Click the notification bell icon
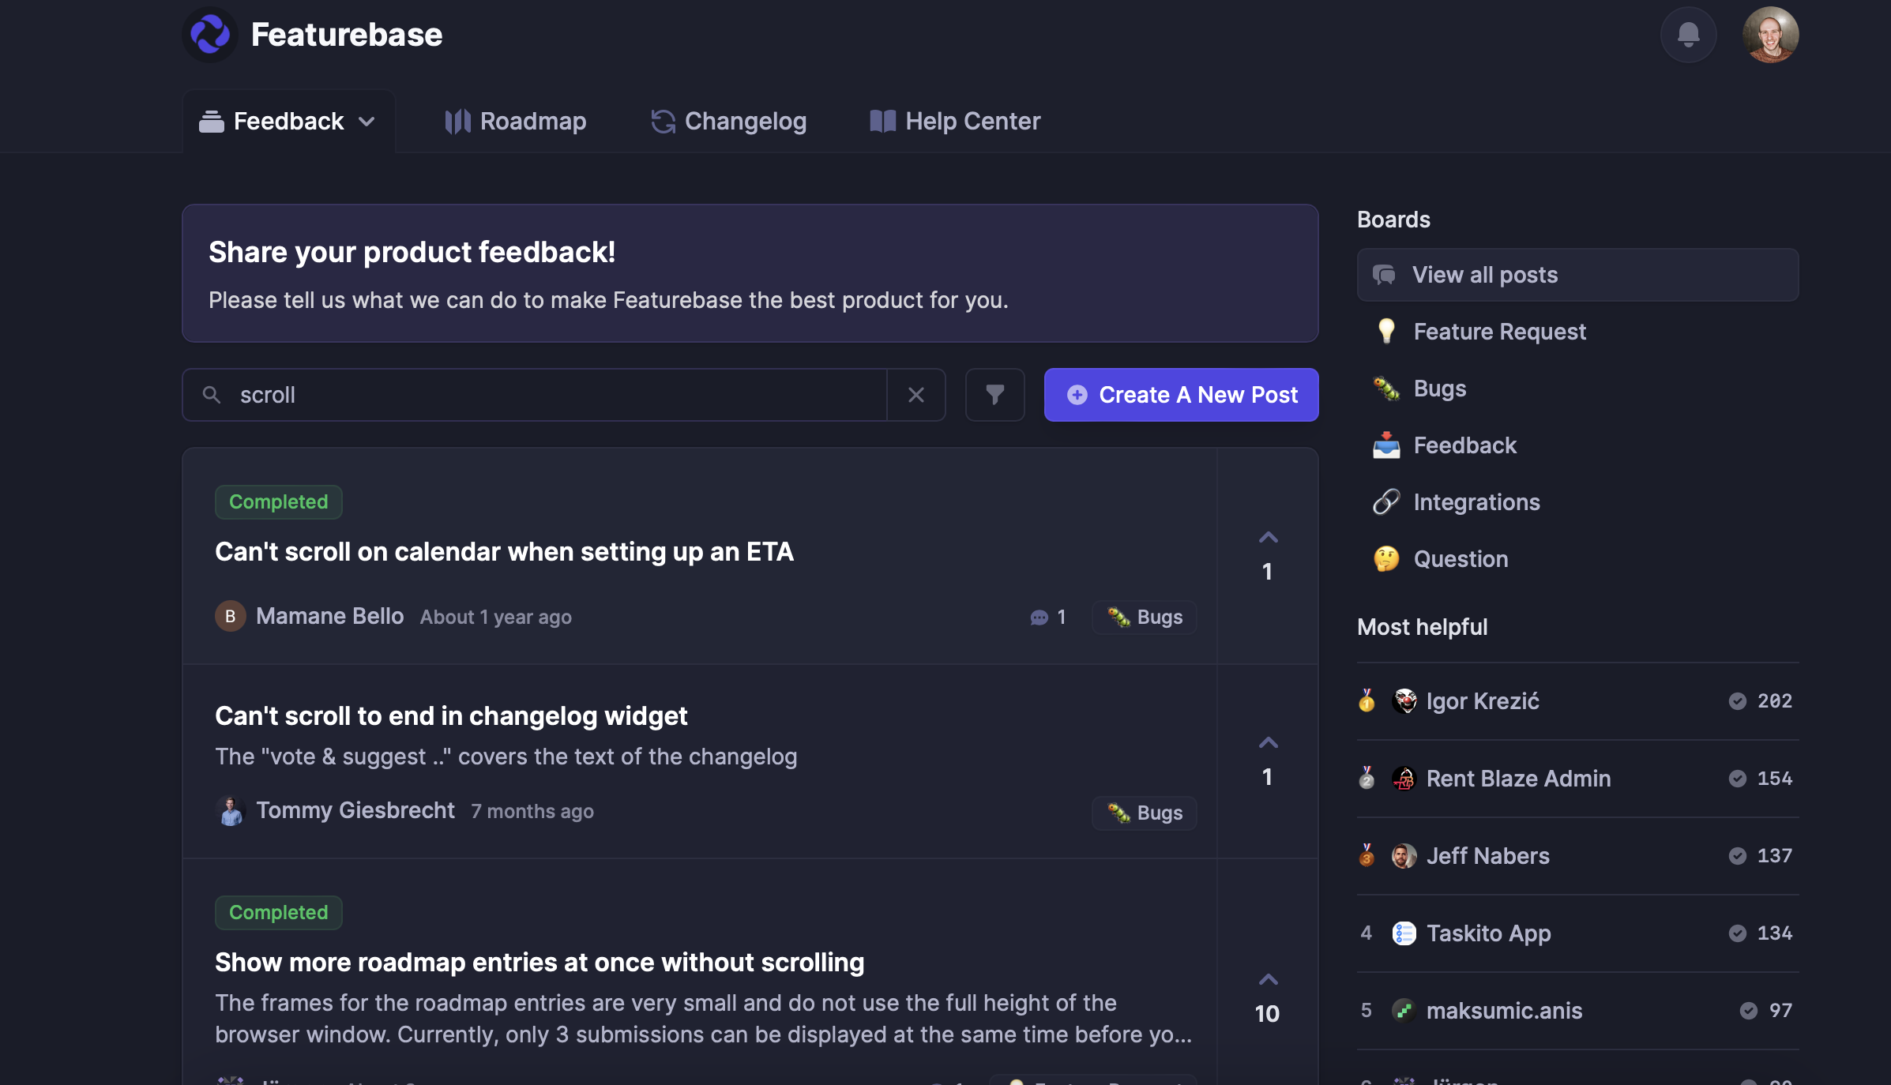1891x1085 pixels. [x=1688, y=35]
